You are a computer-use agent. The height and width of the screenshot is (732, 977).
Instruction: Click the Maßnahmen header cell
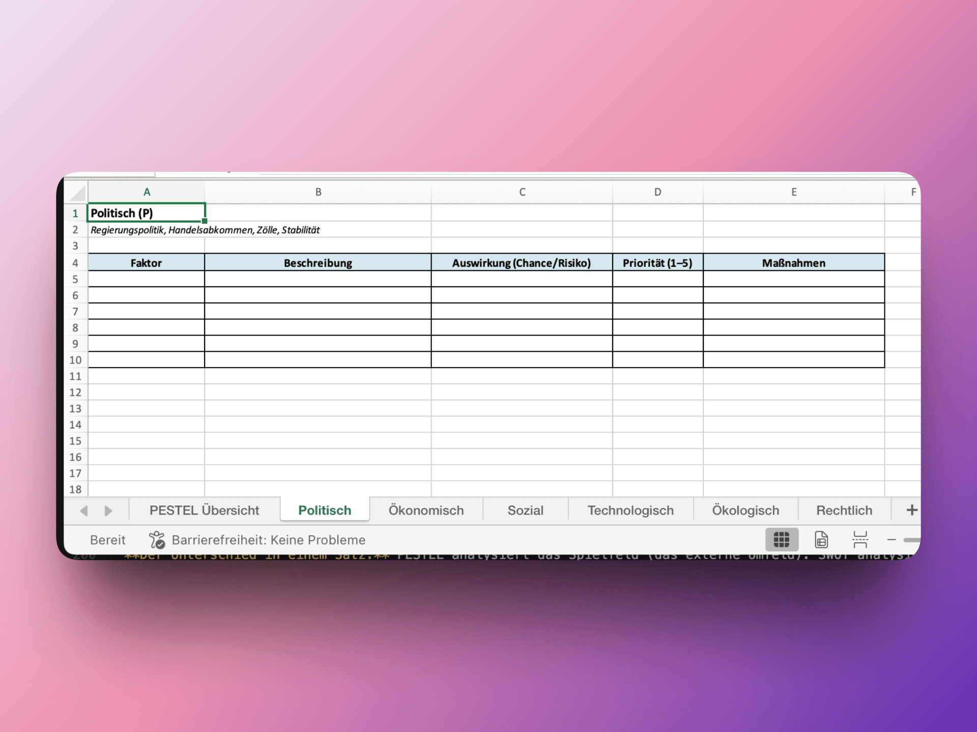coord(793,263)
